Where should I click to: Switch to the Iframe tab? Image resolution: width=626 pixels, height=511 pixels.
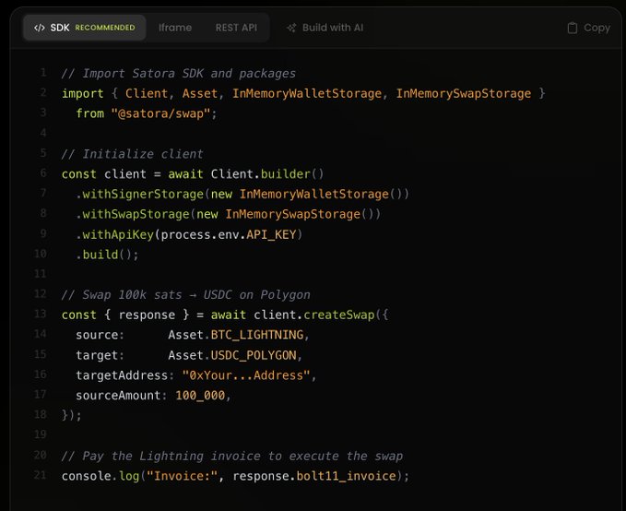point(175,28)
